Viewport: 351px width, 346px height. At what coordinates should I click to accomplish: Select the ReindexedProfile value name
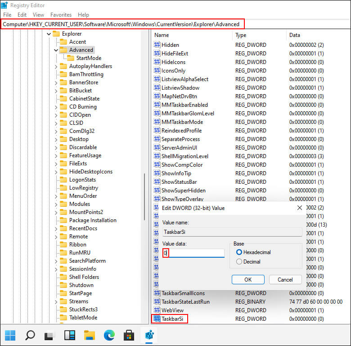181,131
